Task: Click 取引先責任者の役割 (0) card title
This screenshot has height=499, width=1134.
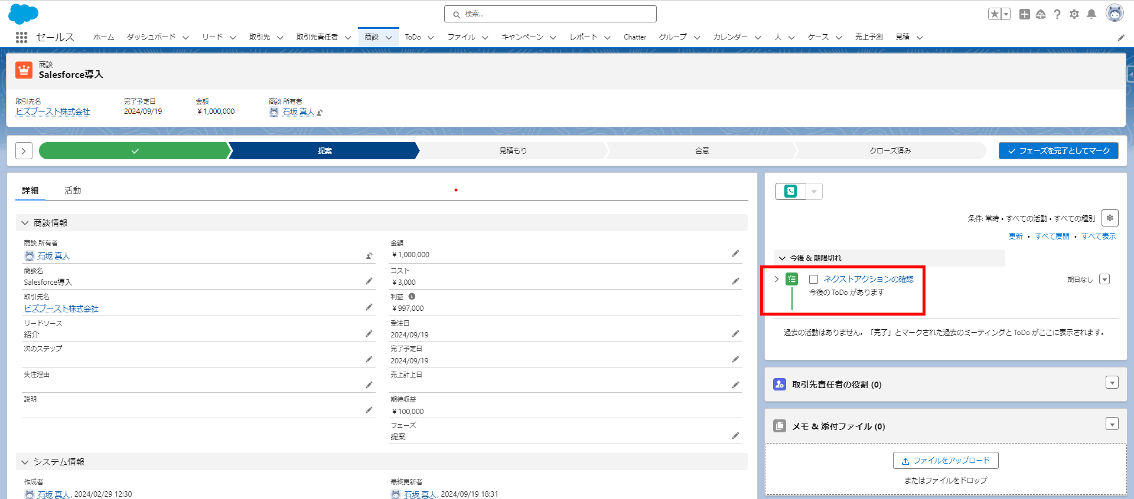Action: click(x=836, y=385)
